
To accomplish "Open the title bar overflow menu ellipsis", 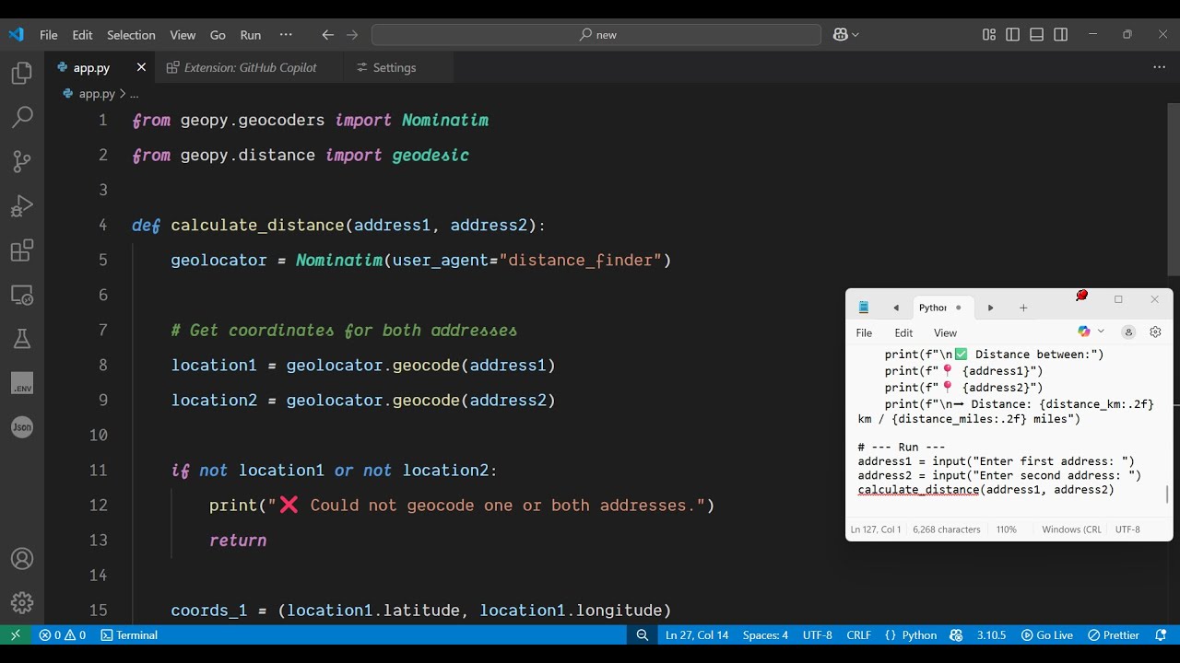I will [x=286, y=35].
